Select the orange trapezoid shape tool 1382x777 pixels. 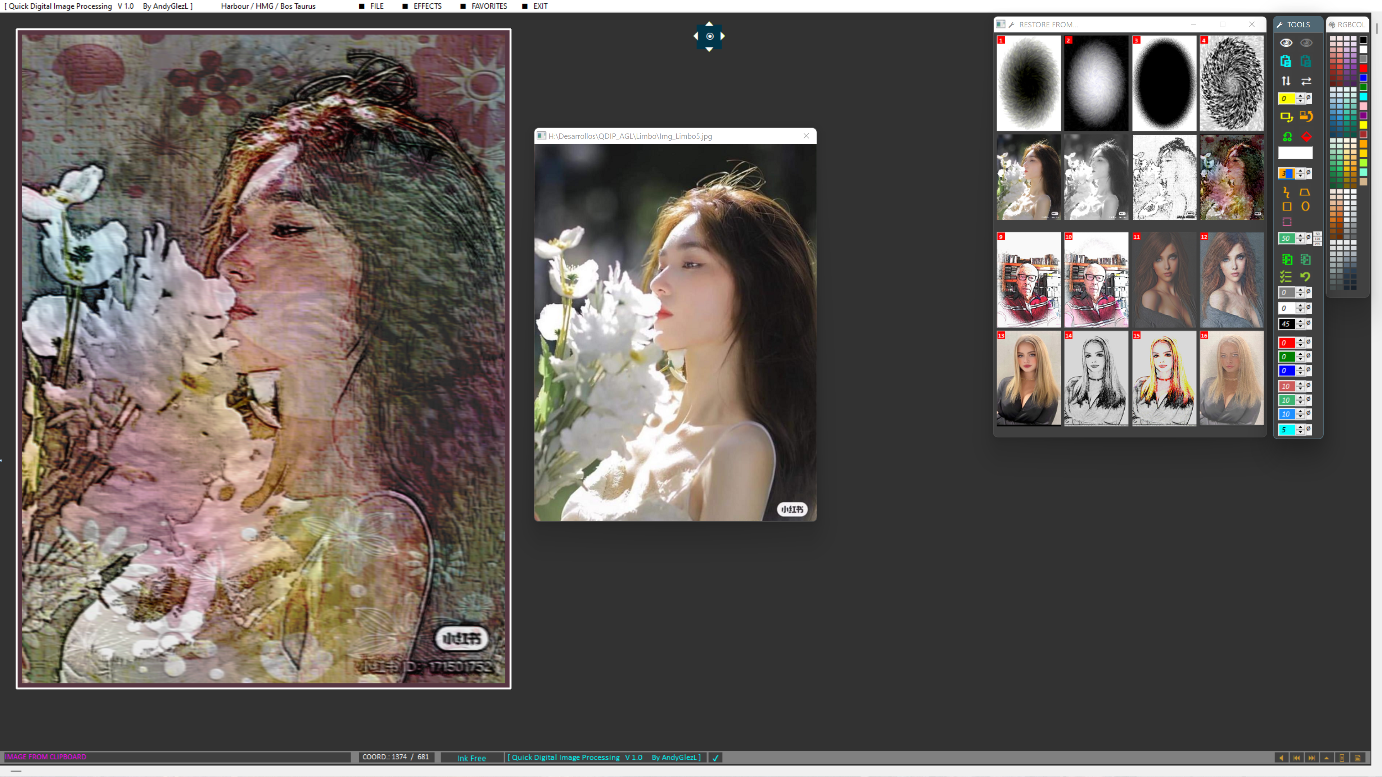[x=1305, y=192]
